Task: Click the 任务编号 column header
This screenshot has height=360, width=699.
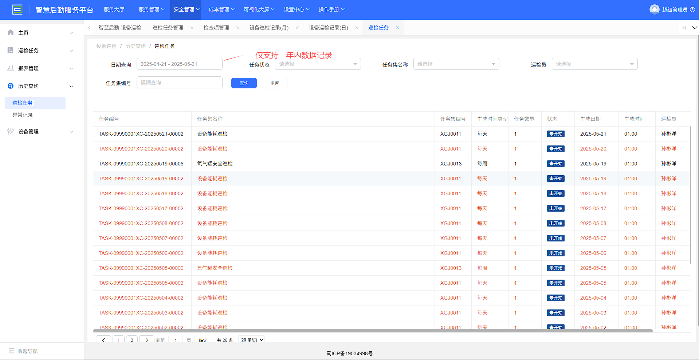Action: tap(109, 119)
